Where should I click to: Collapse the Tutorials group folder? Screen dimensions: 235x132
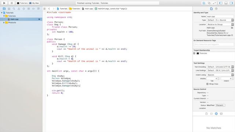point(4,16)
